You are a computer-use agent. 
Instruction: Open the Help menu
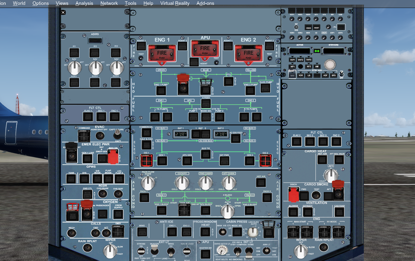[148, 3]
